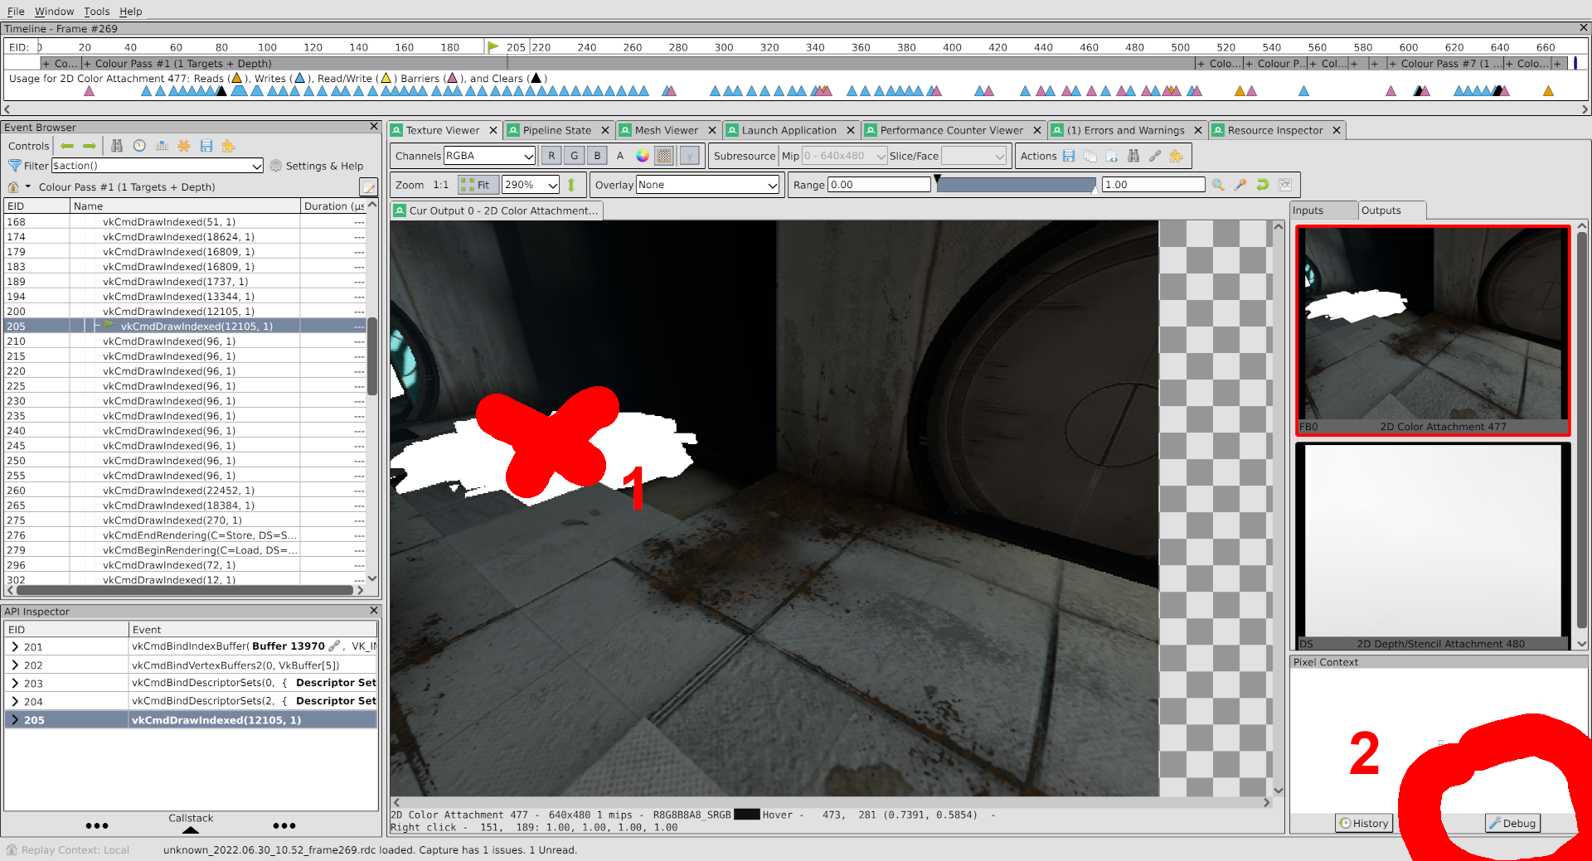Expand API Inspector row 203 vkCmdBindDescriptorSets
1592x861 pixels.
click(15, 683)
